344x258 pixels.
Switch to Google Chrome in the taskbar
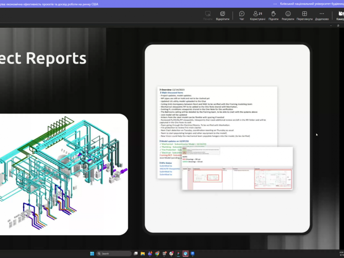point(157,254)
